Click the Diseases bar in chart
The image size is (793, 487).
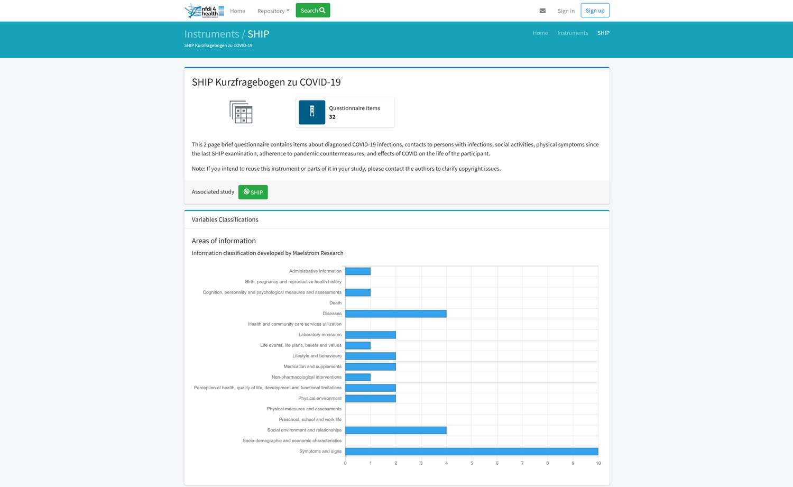pyautogui.click(x=395, y=314)
